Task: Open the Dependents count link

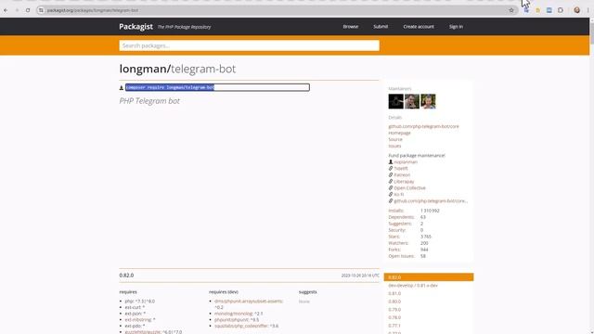Action: (401, 217)
